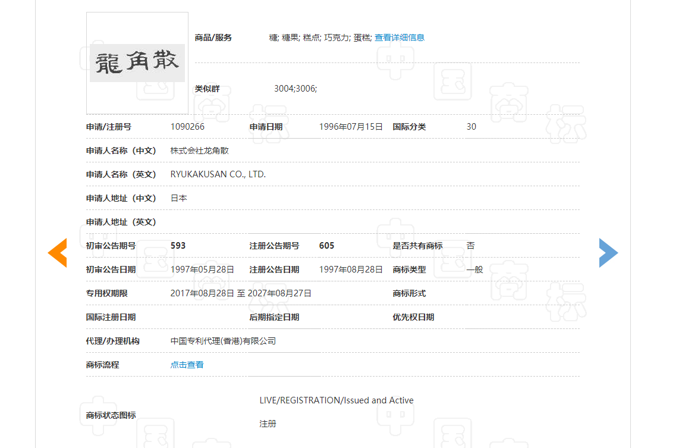Viewport: 679px width, 448px height.
Task: Click the 商标状态图标 label
Action: (111, 415)
